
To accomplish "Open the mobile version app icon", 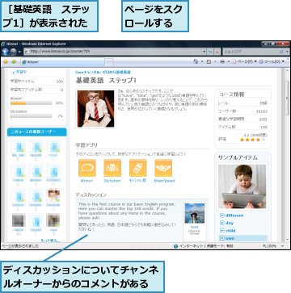I will (138, 168).
